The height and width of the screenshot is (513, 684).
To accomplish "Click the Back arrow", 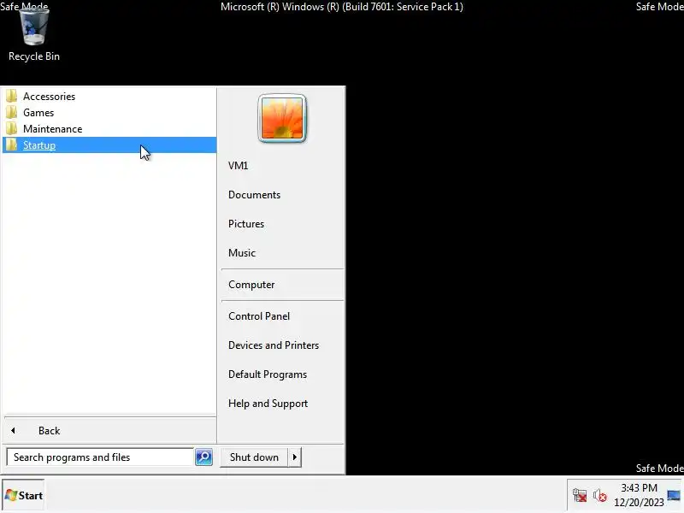I will point(13,431).
